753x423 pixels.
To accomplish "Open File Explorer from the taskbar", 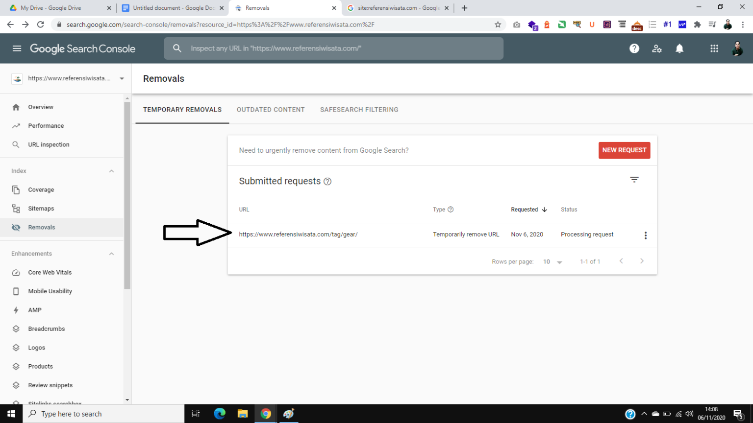I will click(243, 414).
